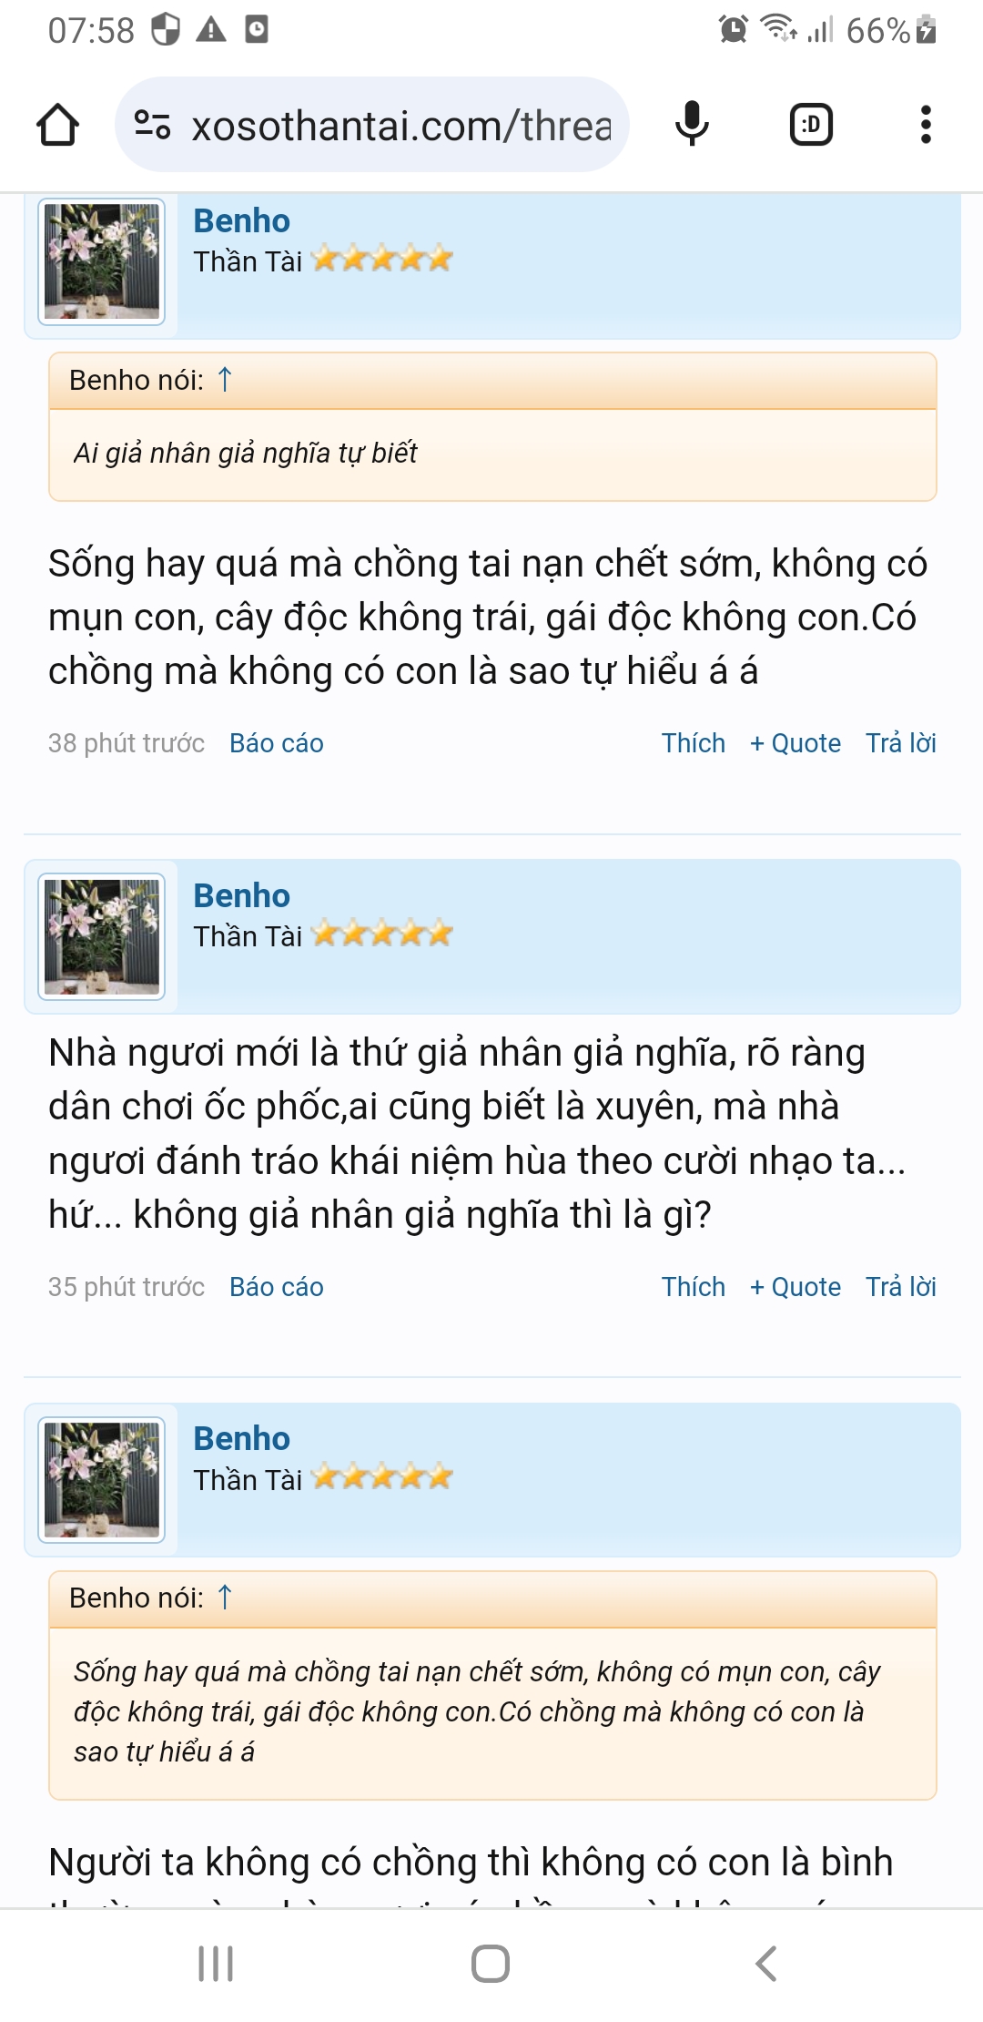Open site info icon in address bar
Image resolution: width=983 pixels, height=2022 pixels.
pos(152,125)
